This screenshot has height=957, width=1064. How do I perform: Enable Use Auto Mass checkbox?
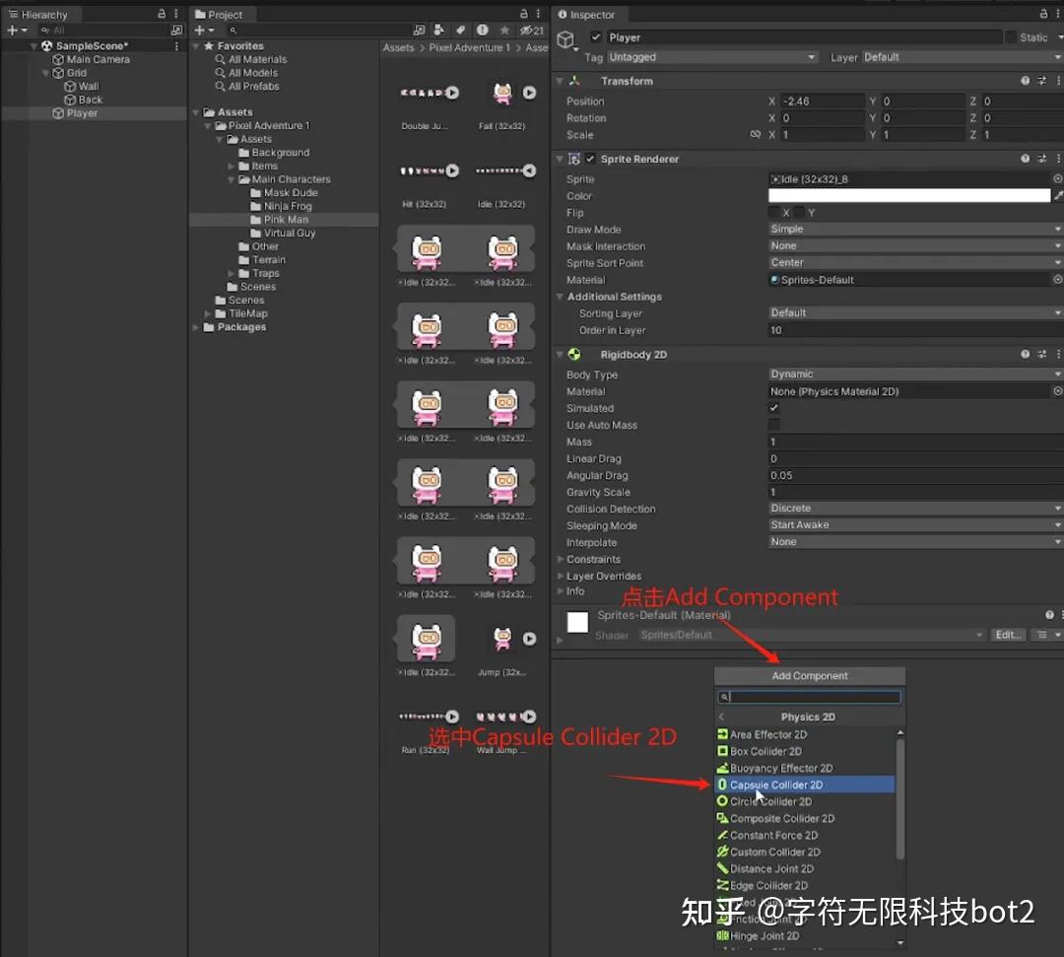773,425
